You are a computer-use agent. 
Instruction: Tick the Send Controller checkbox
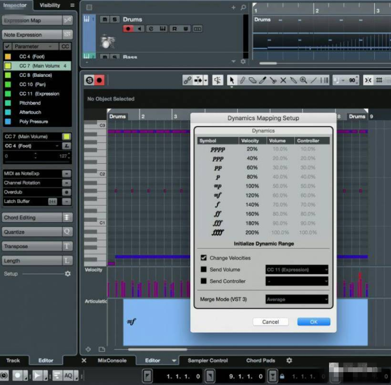[204, 281]
